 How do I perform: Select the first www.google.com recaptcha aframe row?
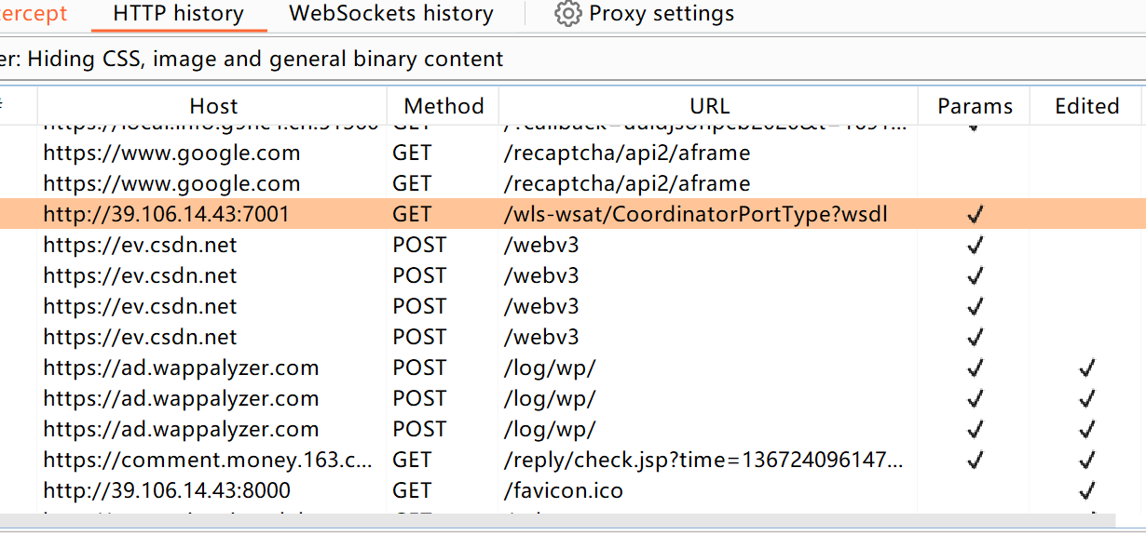[x=171, y=153]
